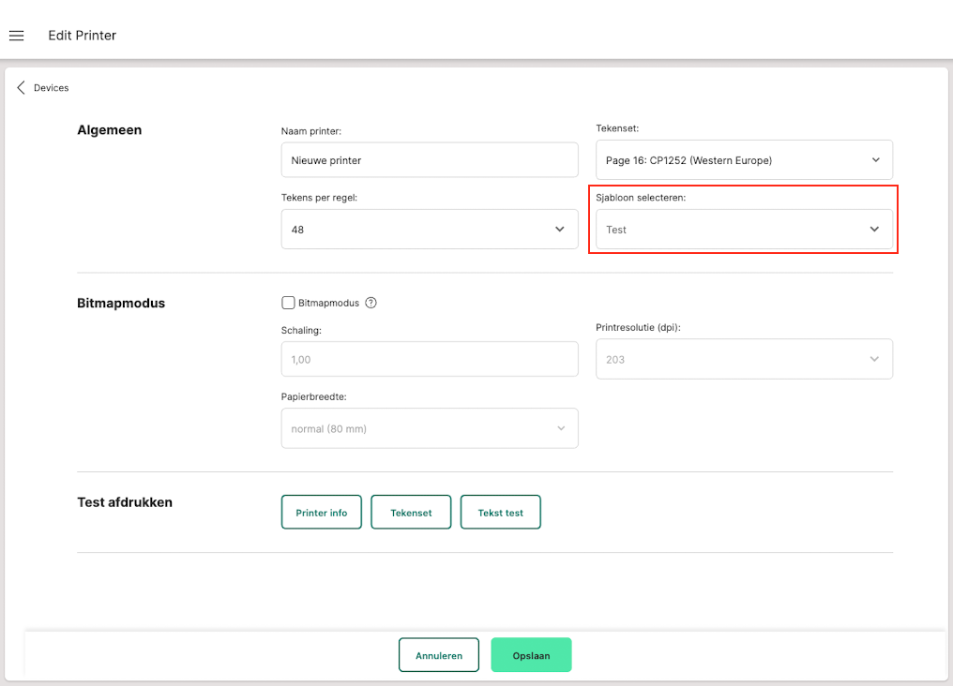Save the printer with Opslaan
Screen dimensions: 953x686
(x=531, y=655)
